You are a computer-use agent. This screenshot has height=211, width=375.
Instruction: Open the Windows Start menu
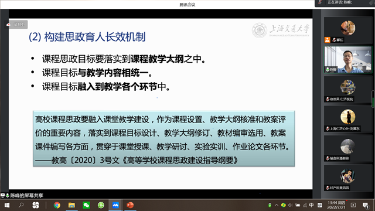point(6,205)
